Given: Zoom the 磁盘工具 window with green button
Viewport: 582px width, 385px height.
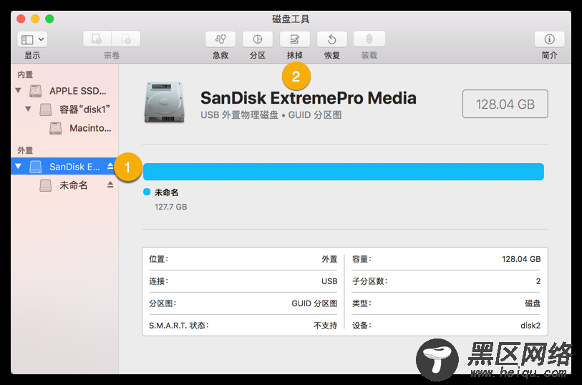Looking at the screenshot, I should click(49, 19).
